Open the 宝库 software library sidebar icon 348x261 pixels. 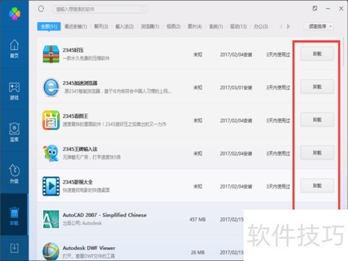tap(14, 132)
